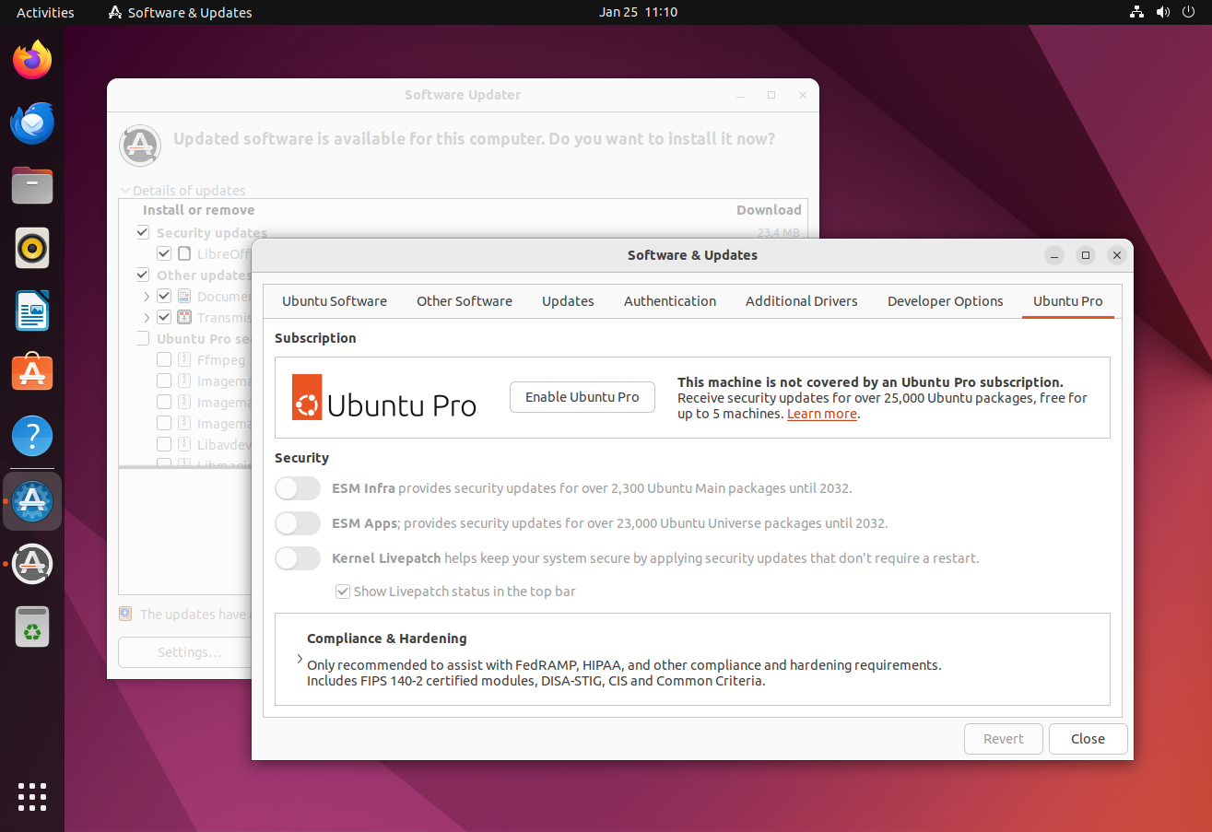Open the Activities overview
This screenshot has width=1212, height=832.
[x=45, y=12]
